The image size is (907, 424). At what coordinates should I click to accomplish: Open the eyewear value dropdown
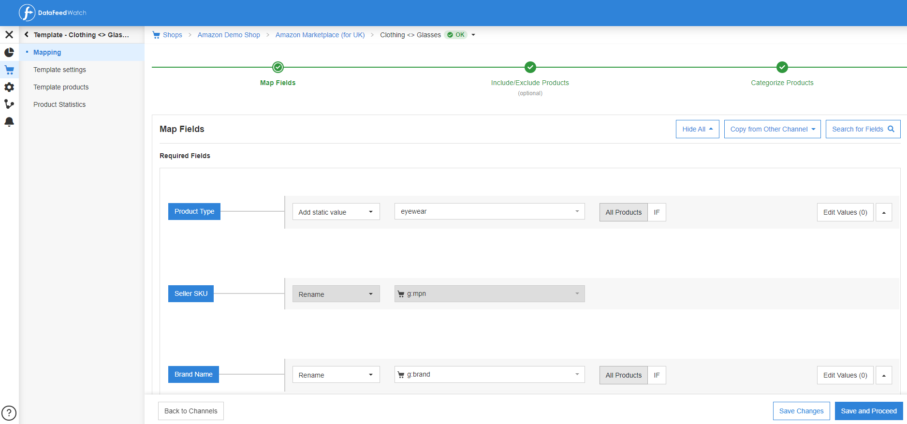[490, 211]
